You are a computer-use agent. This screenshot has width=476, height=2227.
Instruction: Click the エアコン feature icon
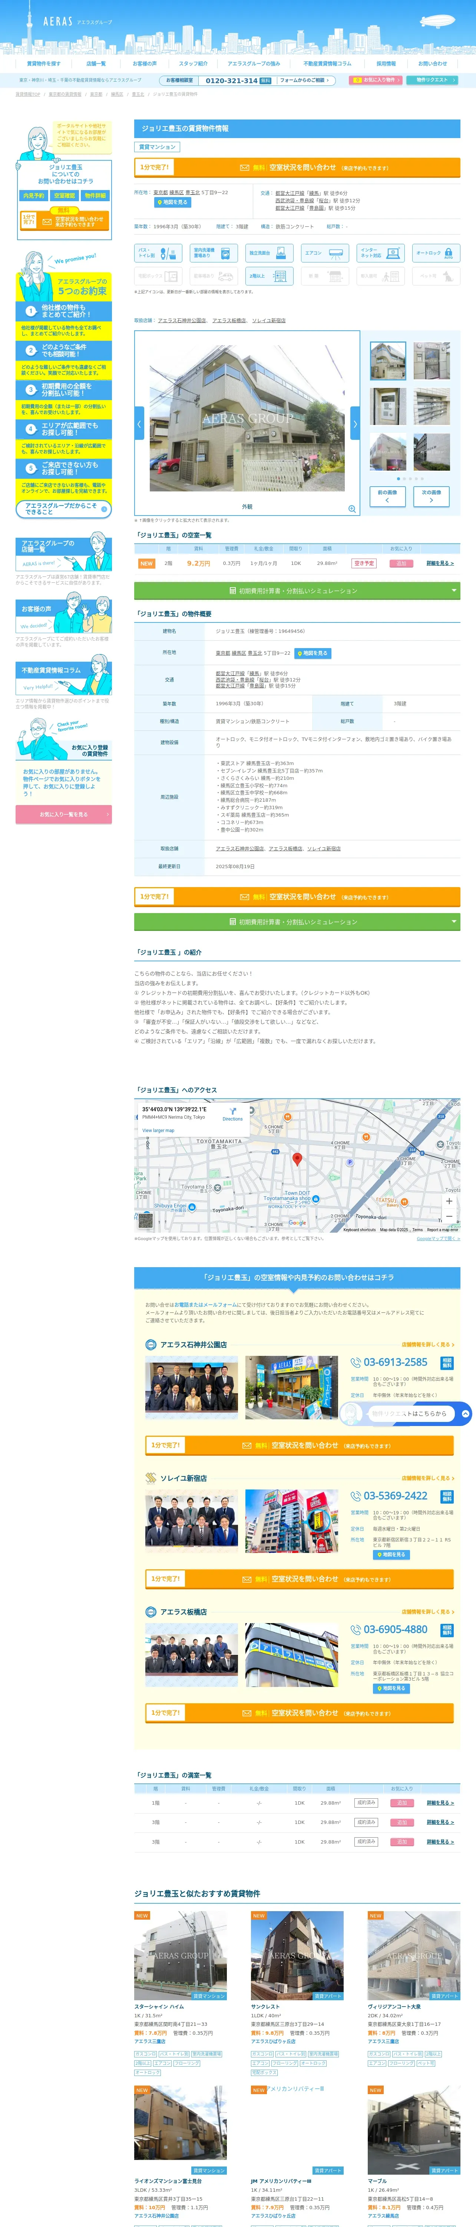(325, 253)
